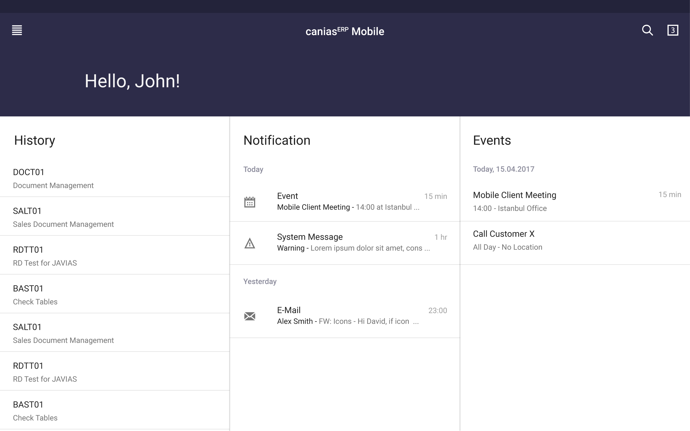Open the first RDTT01 RD Test for JAVIAS entry

115,255
